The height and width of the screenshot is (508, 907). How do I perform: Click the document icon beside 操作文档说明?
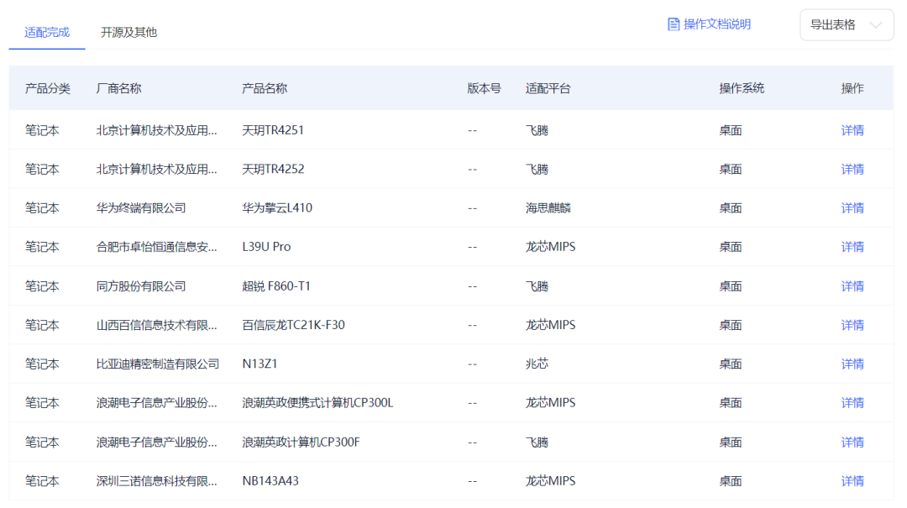[674, 24]
